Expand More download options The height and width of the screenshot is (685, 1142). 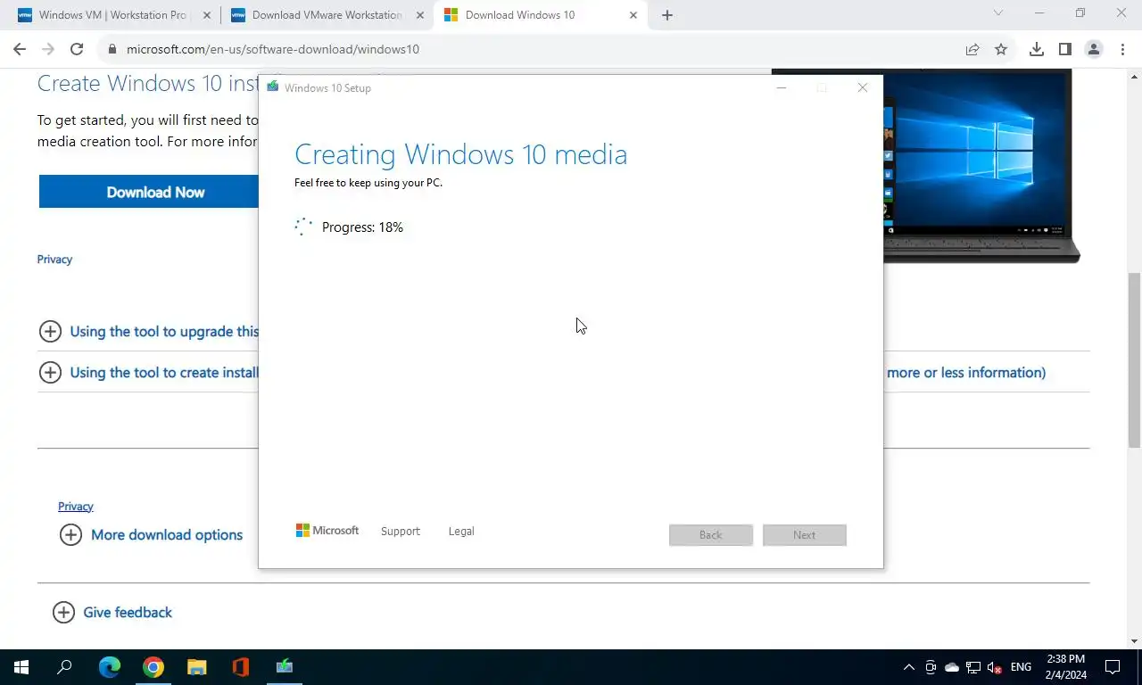click(151, 535)
